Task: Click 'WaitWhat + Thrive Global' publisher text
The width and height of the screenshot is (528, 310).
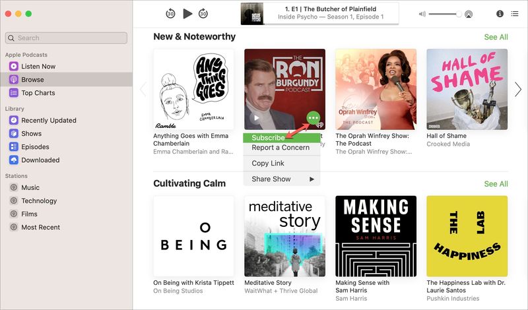Action: point(281,291)
